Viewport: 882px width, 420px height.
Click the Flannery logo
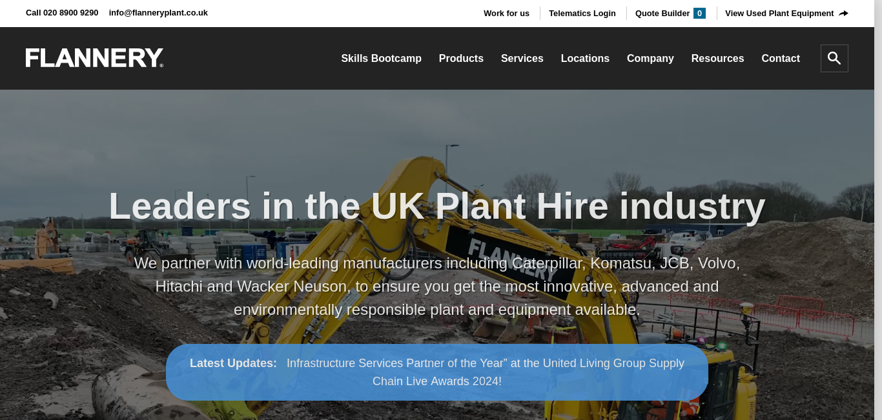coord(94,58)
